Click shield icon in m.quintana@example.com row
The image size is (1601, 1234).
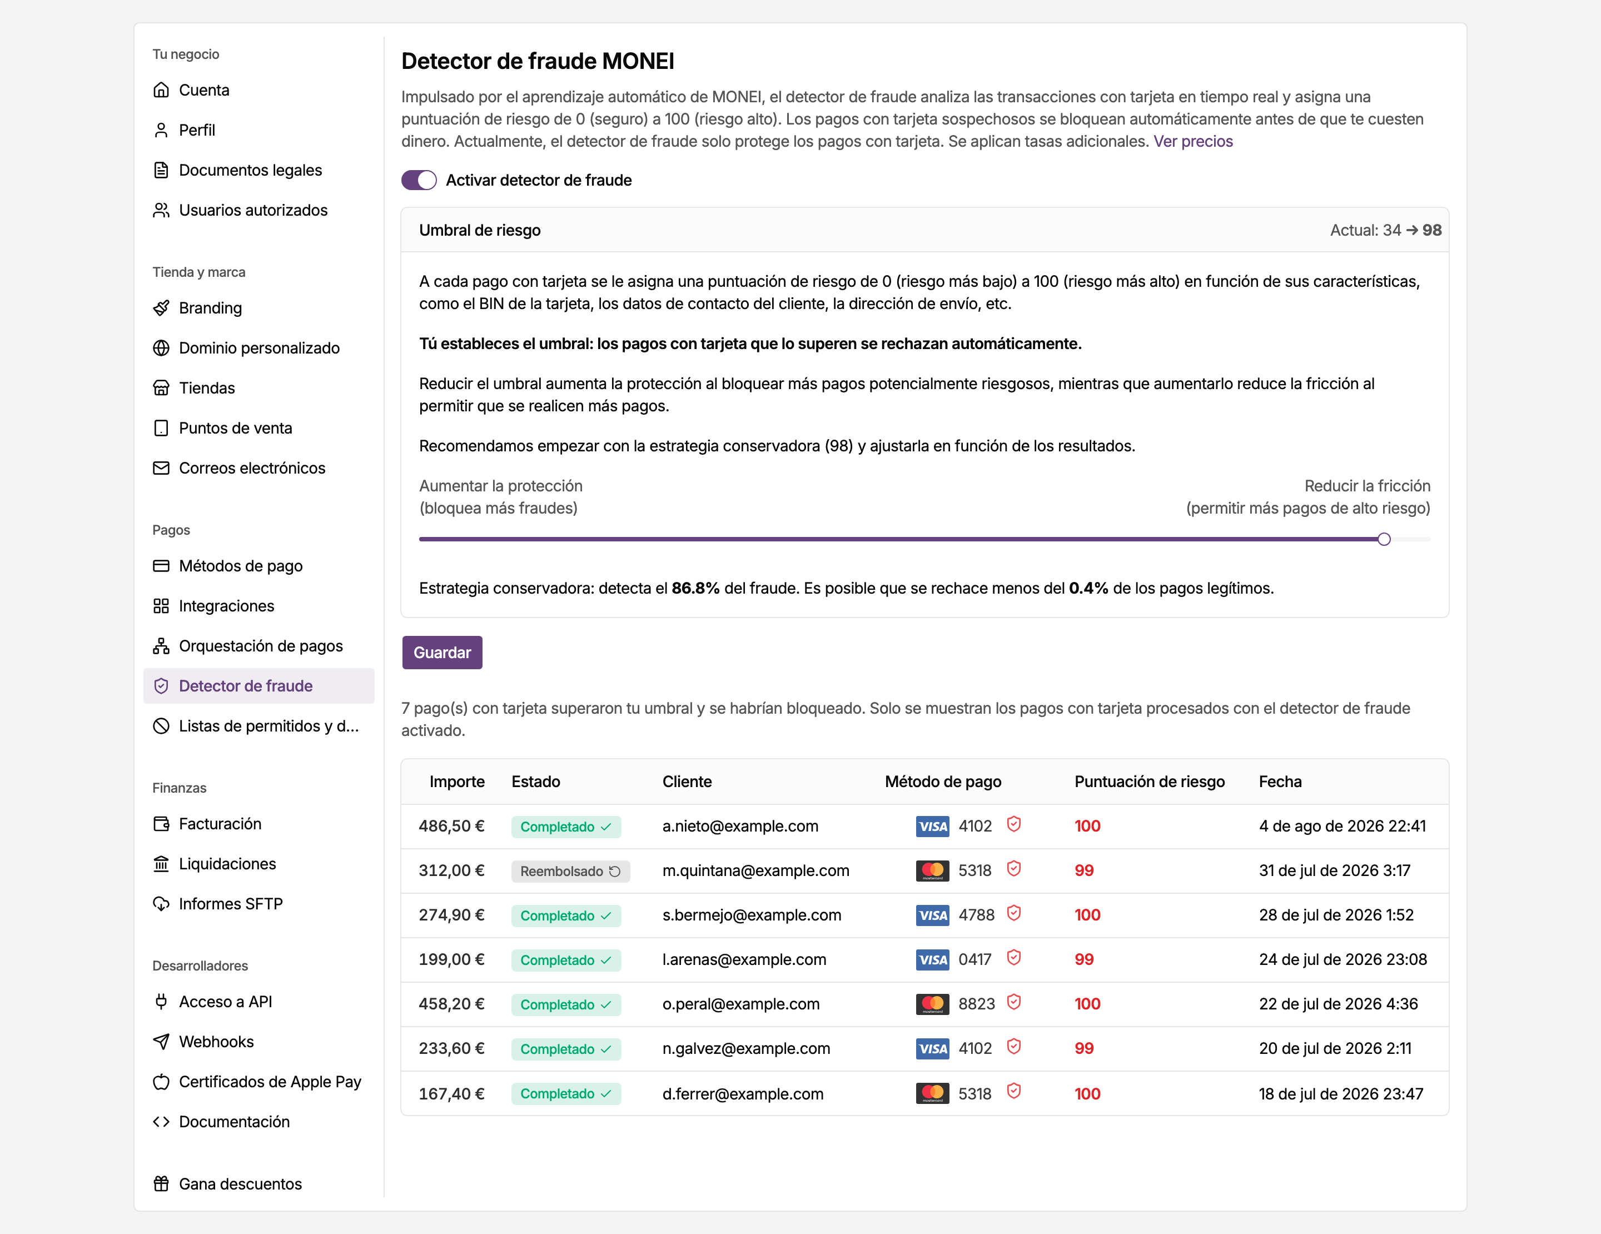[x=1014, y=869]
